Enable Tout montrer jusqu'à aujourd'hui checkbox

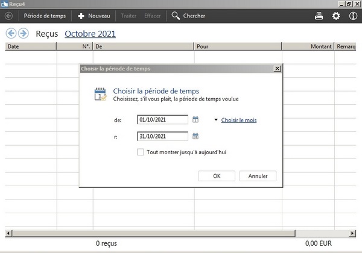141,152
